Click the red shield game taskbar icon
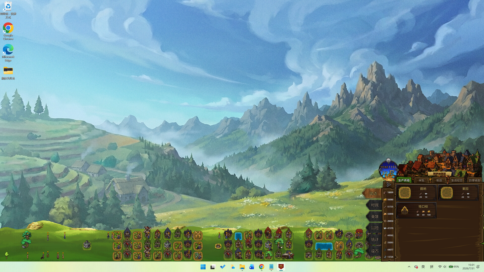The height and width of the screenshot is (272, 484). (x=281, y=267)
